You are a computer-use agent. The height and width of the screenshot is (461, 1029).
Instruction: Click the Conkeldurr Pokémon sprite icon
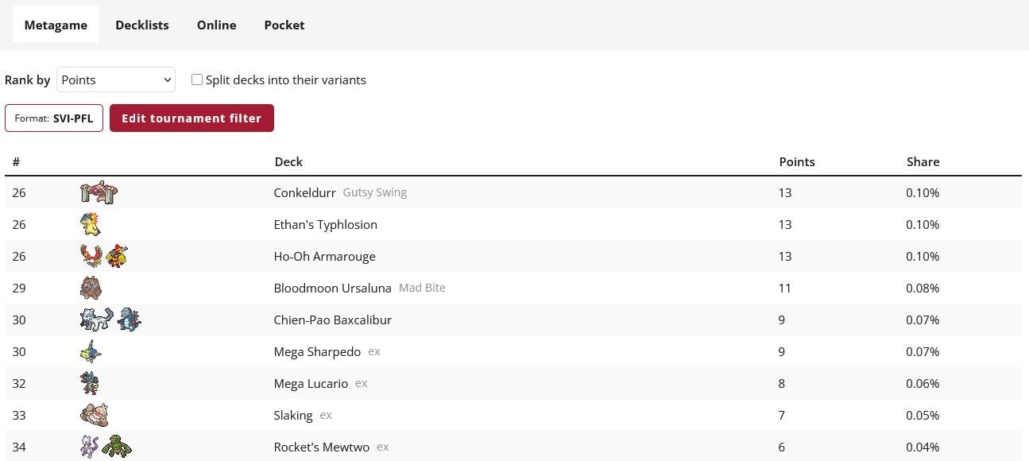click(99, 192)
